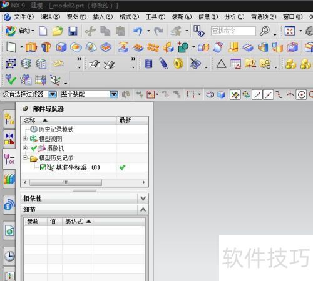Click the blue cylinder stack icon
This screenshot has height=281, width=313.
coord(148,64)
